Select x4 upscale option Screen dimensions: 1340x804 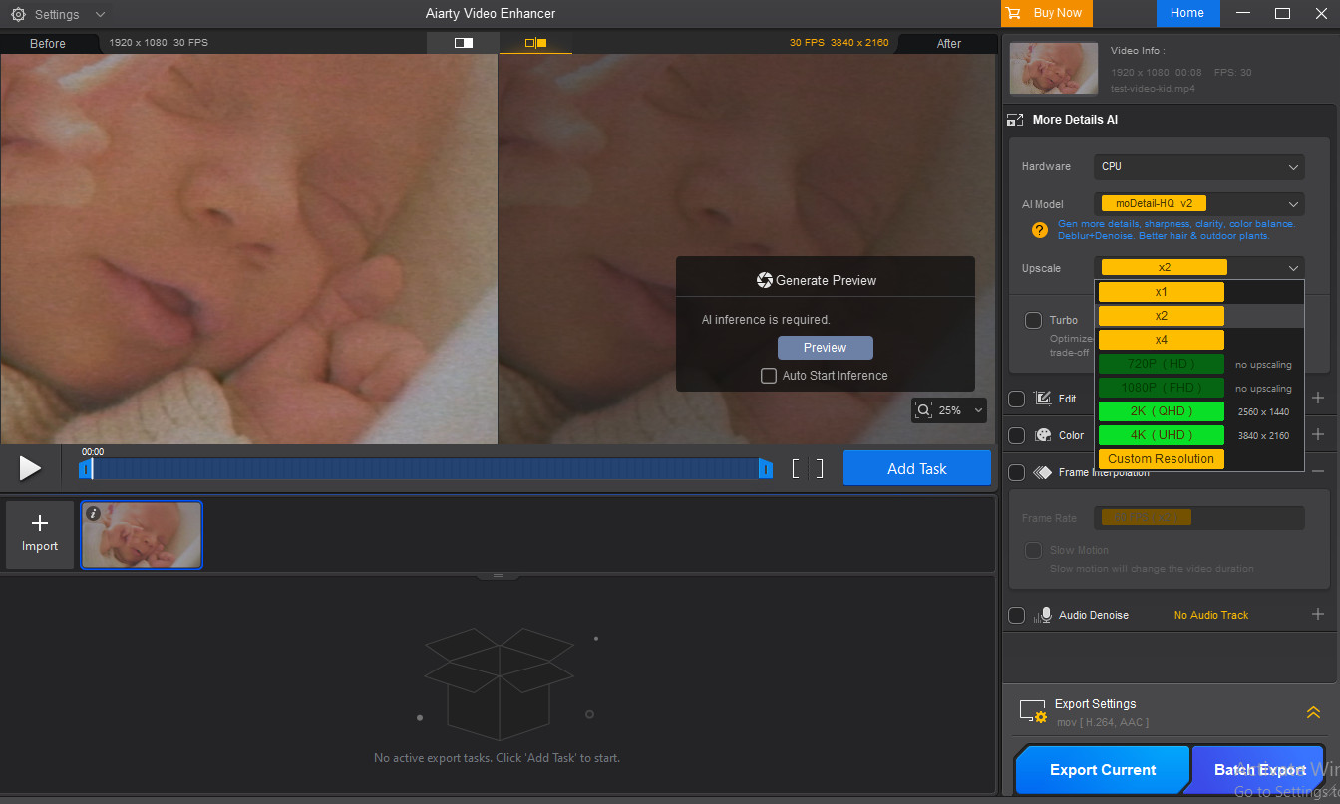[1162, 340]
